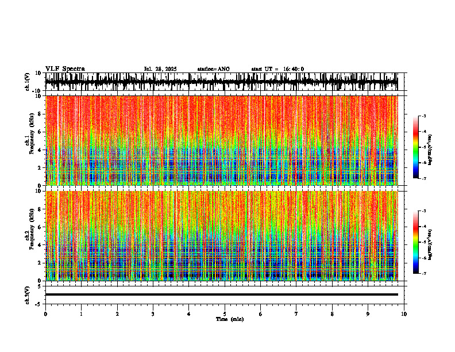
Task: Click the "6" minute time axis label
Action: pyautogui.click(x=261, y=314)
